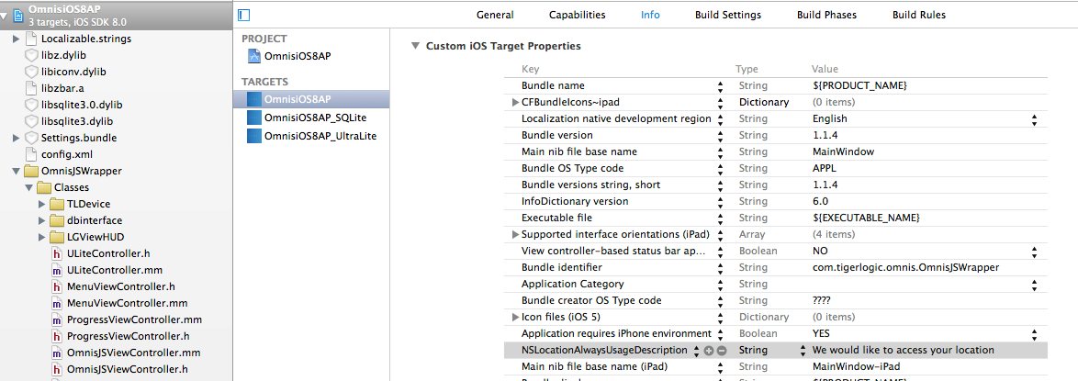Click the ULiteController.mm source file icon

57,270
